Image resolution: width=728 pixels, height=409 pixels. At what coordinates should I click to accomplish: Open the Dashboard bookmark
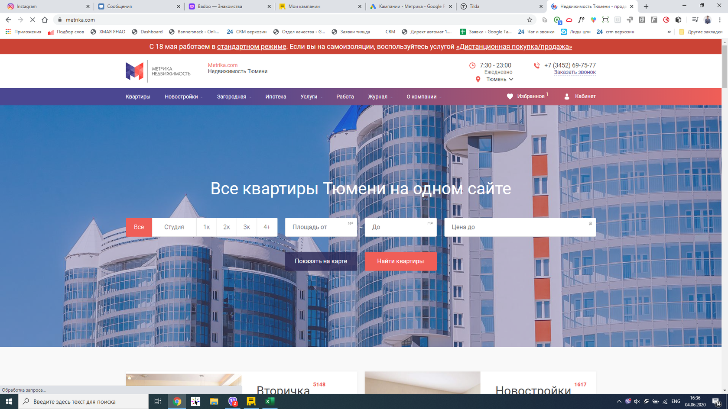[147, 32]
